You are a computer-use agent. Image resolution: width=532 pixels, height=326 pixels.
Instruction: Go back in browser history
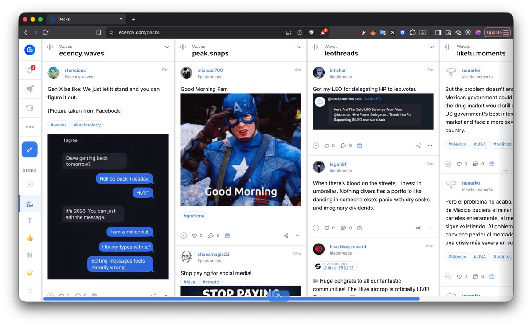(26, 32)
